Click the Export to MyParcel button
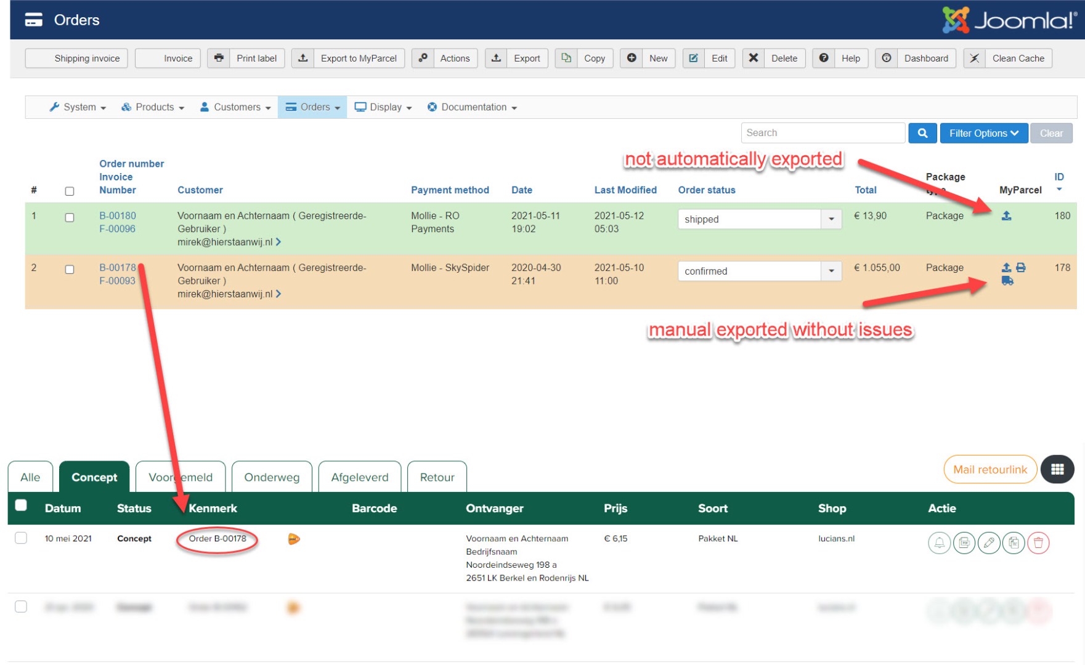1085x665 pixels. 348,58
